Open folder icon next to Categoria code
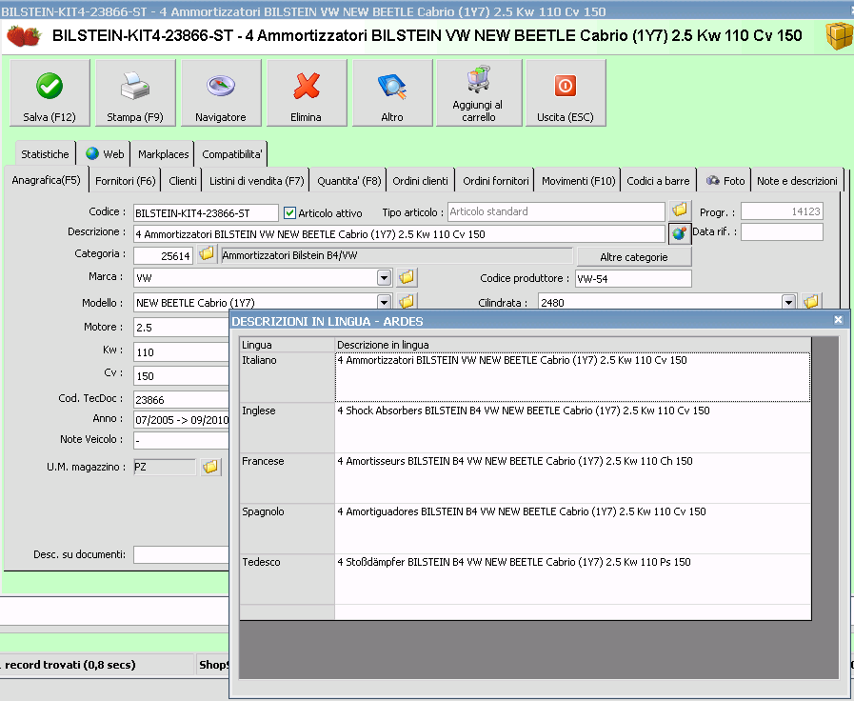 tap(207, 253)
